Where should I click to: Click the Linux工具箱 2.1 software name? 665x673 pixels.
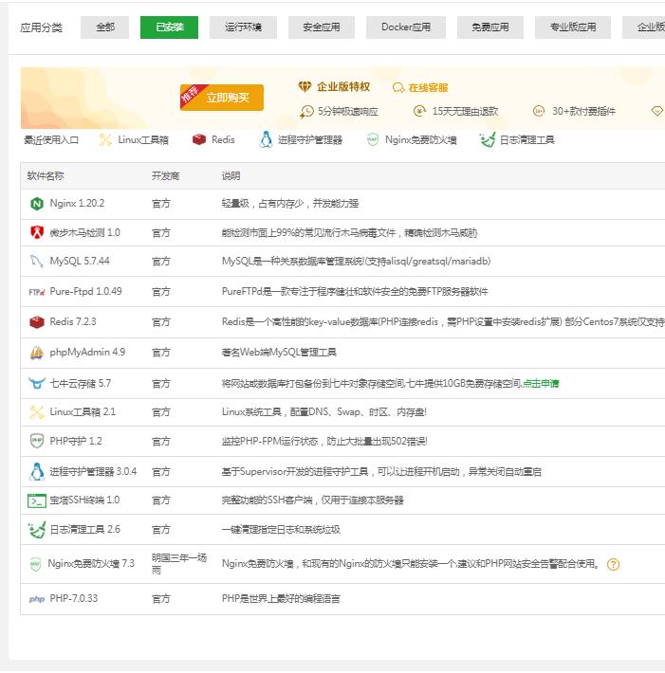point(83,412)
